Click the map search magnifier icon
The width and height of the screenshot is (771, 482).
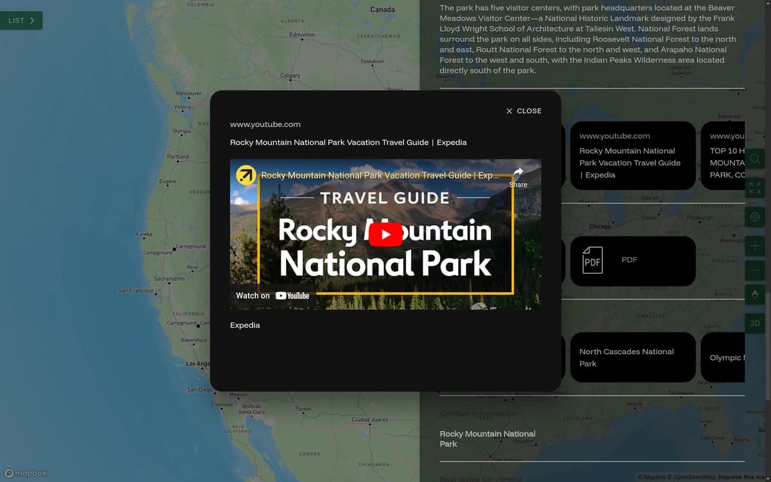pyautogui.click(x=755, y=158)
